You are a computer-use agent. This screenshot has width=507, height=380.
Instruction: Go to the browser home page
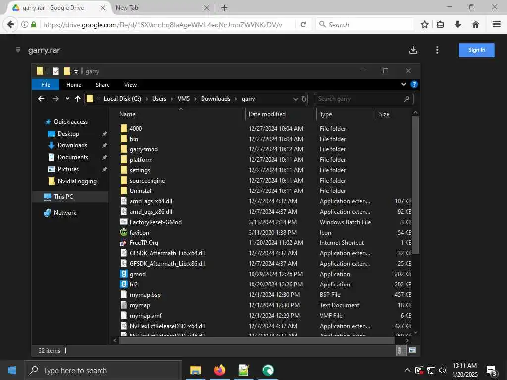tap(476, 25)
